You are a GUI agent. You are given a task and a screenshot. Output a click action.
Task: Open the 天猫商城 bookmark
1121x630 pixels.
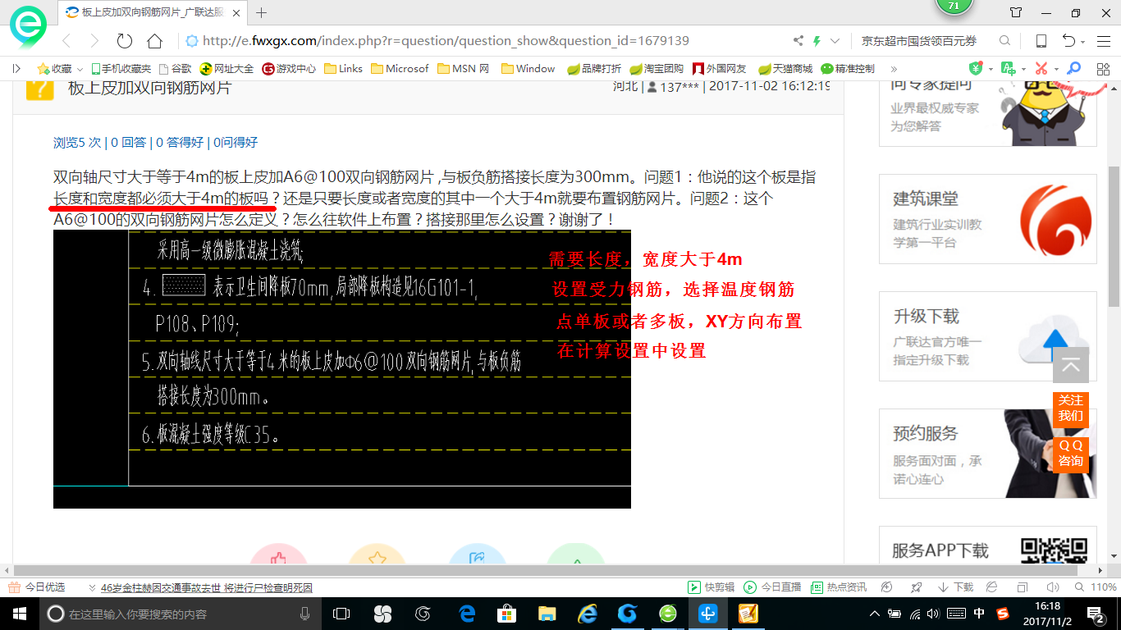point(785,69)
